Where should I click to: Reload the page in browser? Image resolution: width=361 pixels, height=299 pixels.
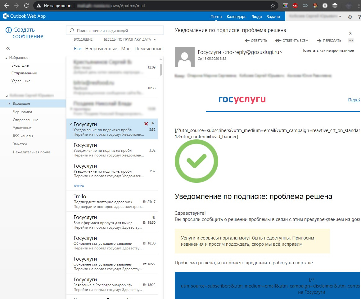click(x=26, y=6)
